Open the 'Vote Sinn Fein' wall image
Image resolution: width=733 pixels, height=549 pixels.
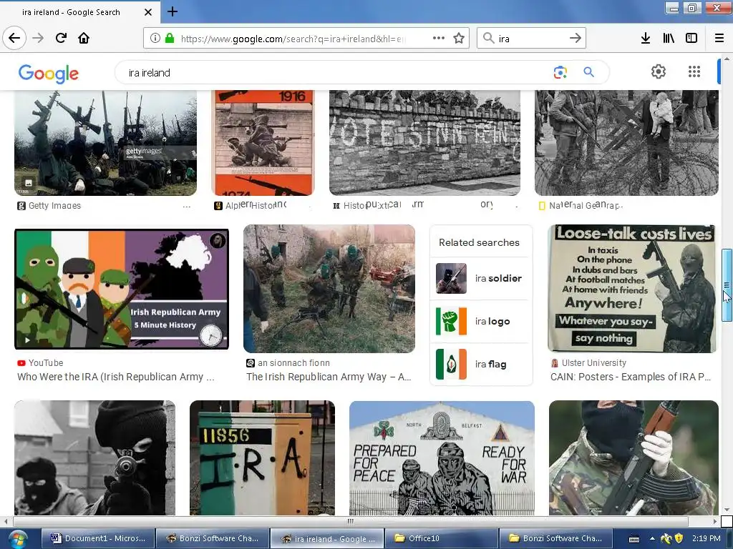[x=424, y=143]
